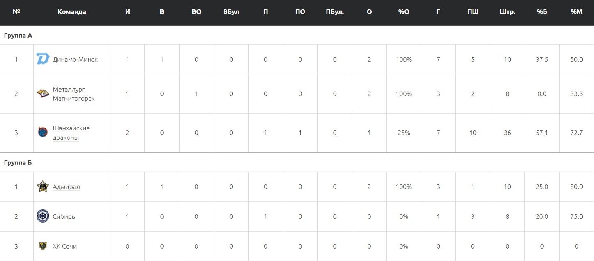
Task: Select the Группа Б section heading
Action: click(x=18, y=163)
